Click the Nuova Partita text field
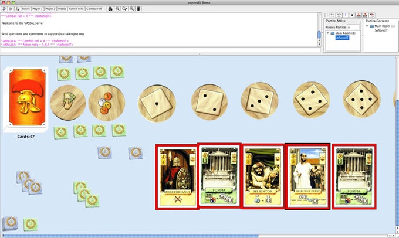The width and height of the screenshot is (399, 238). point(353,27)
